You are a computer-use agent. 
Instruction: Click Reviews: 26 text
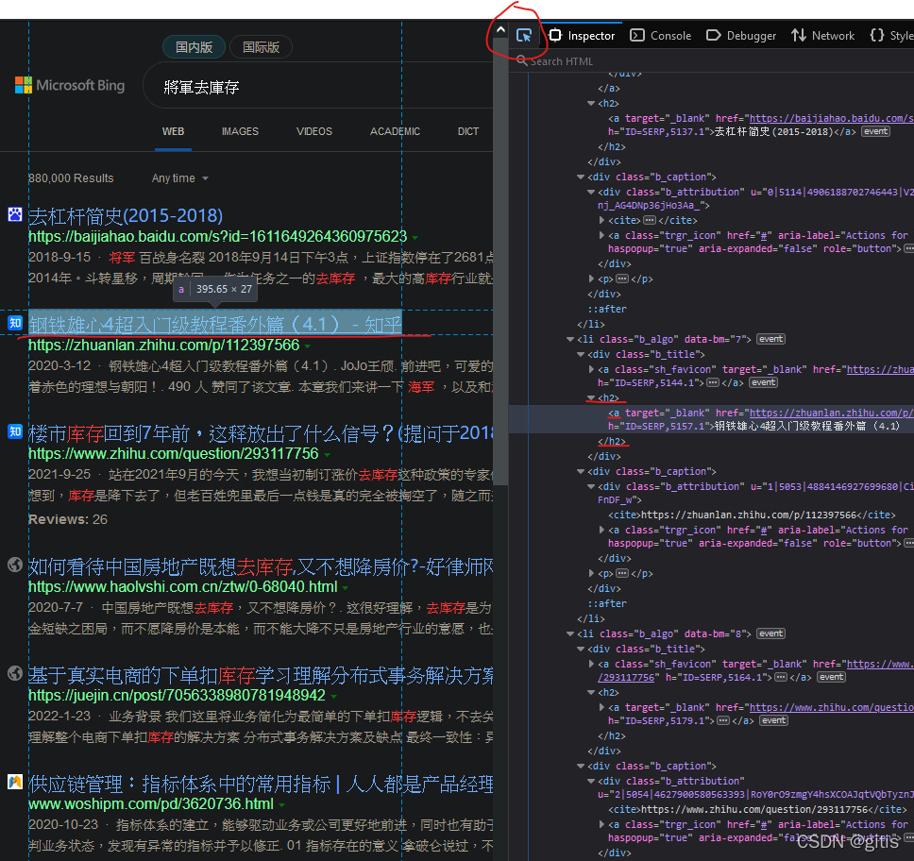(68, 519)
